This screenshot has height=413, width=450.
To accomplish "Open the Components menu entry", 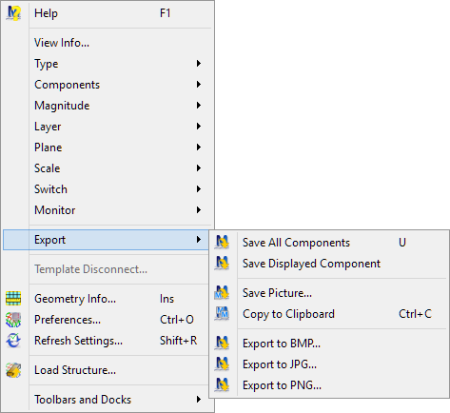I will pos(108,85).
